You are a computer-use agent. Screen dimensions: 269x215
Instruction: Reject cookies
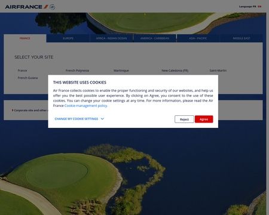(184, 119)
